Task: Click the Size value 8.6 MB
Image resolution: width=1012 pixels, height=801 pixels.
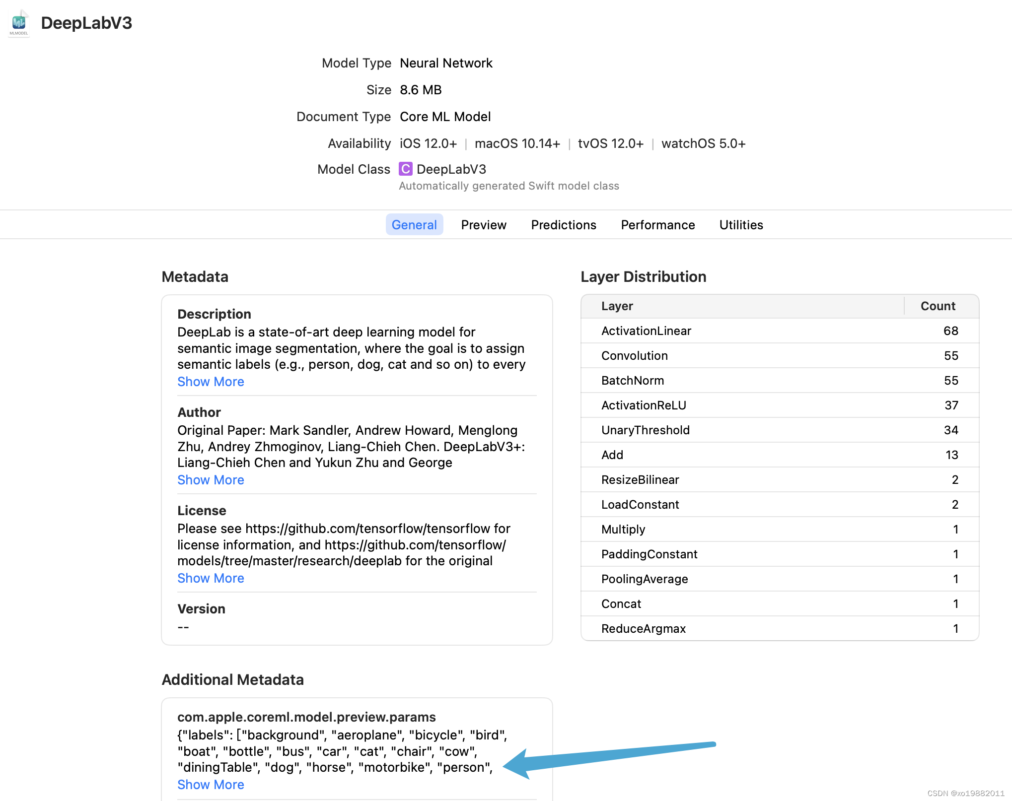Action: pos(421,90)
